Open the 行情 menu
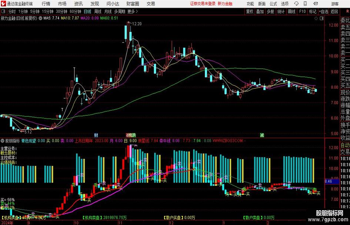Screen dimensions: 350x225 pos(46,4)
